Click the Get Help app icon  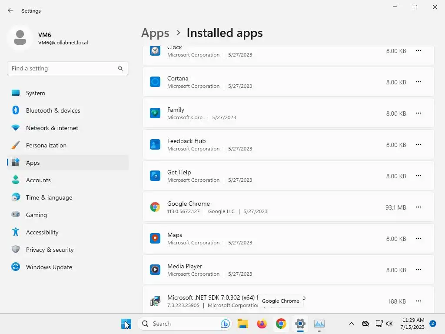(155, 176)
